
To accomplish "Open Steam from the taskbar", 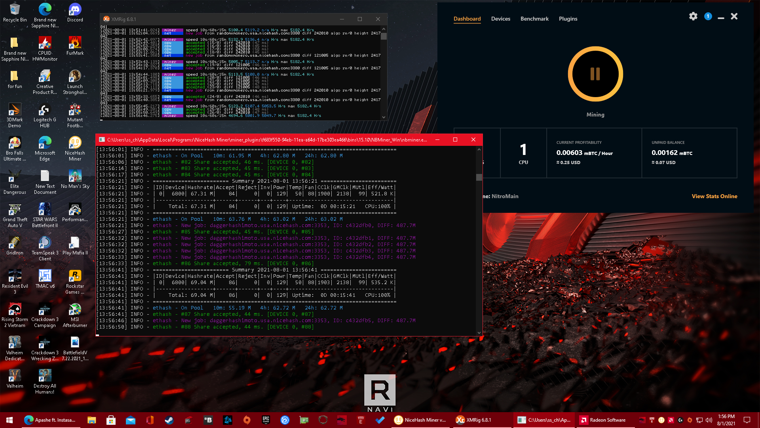I will point(169,420).
